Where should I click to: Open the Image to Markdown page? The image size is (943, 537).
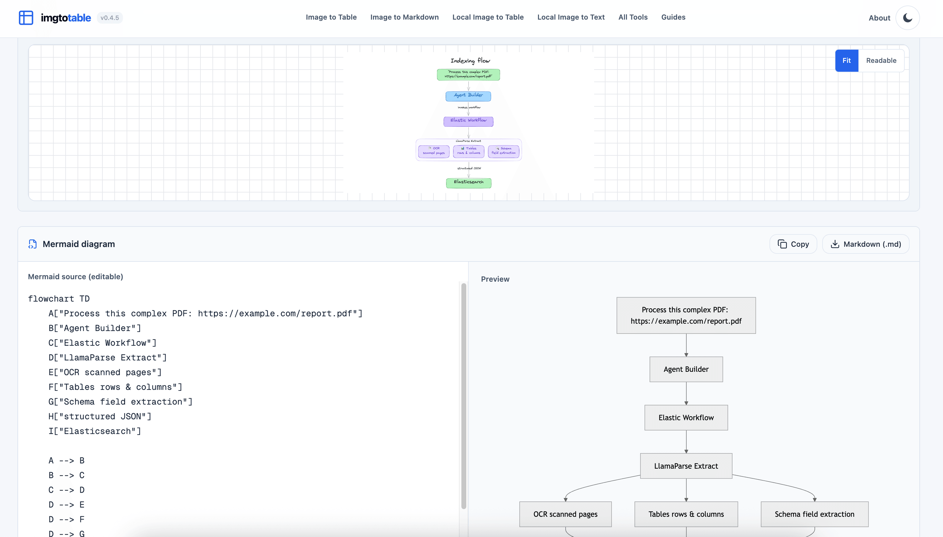click(x=404, y=17)
